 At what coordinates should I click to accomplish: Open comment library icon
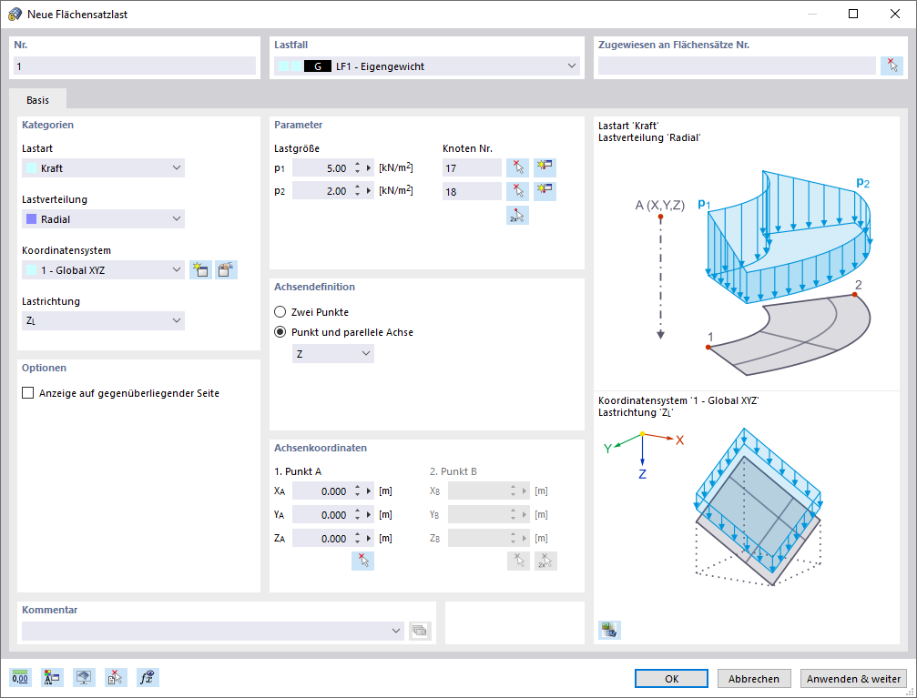coord(420,631)
